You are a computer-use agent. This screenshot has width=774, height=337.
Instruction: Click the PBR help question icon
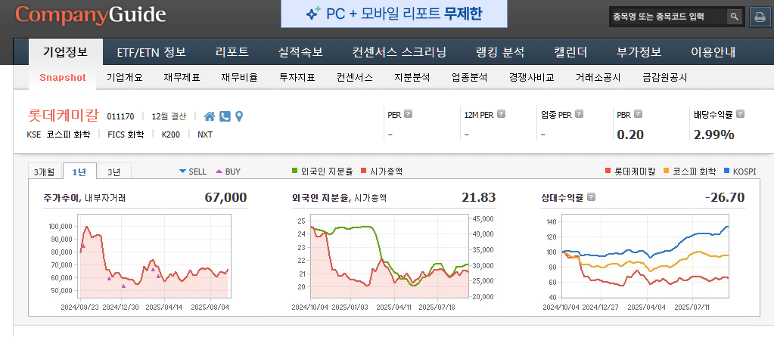(x=639, y=114)
